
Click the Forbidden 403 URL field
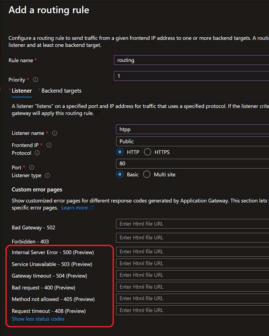pyautogui.click(x=192, y=238)
